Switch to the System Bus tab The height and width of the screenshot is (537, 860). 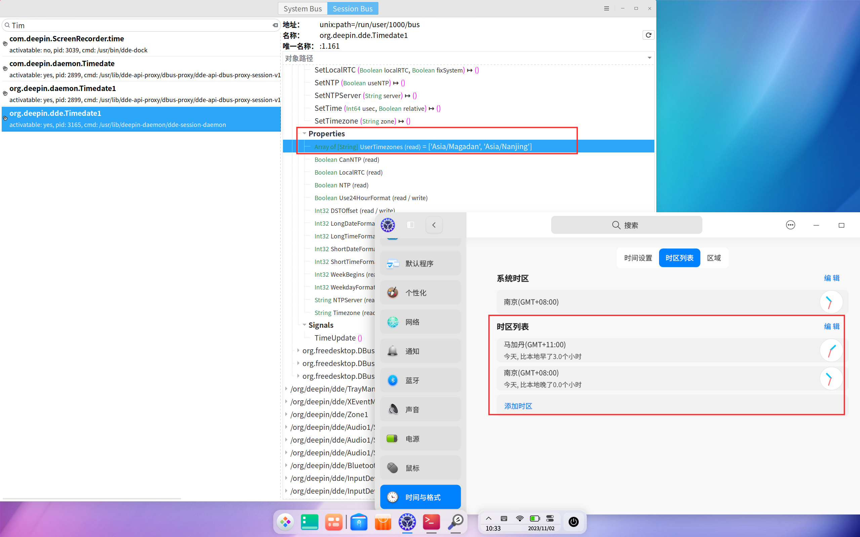click(302, 8)
